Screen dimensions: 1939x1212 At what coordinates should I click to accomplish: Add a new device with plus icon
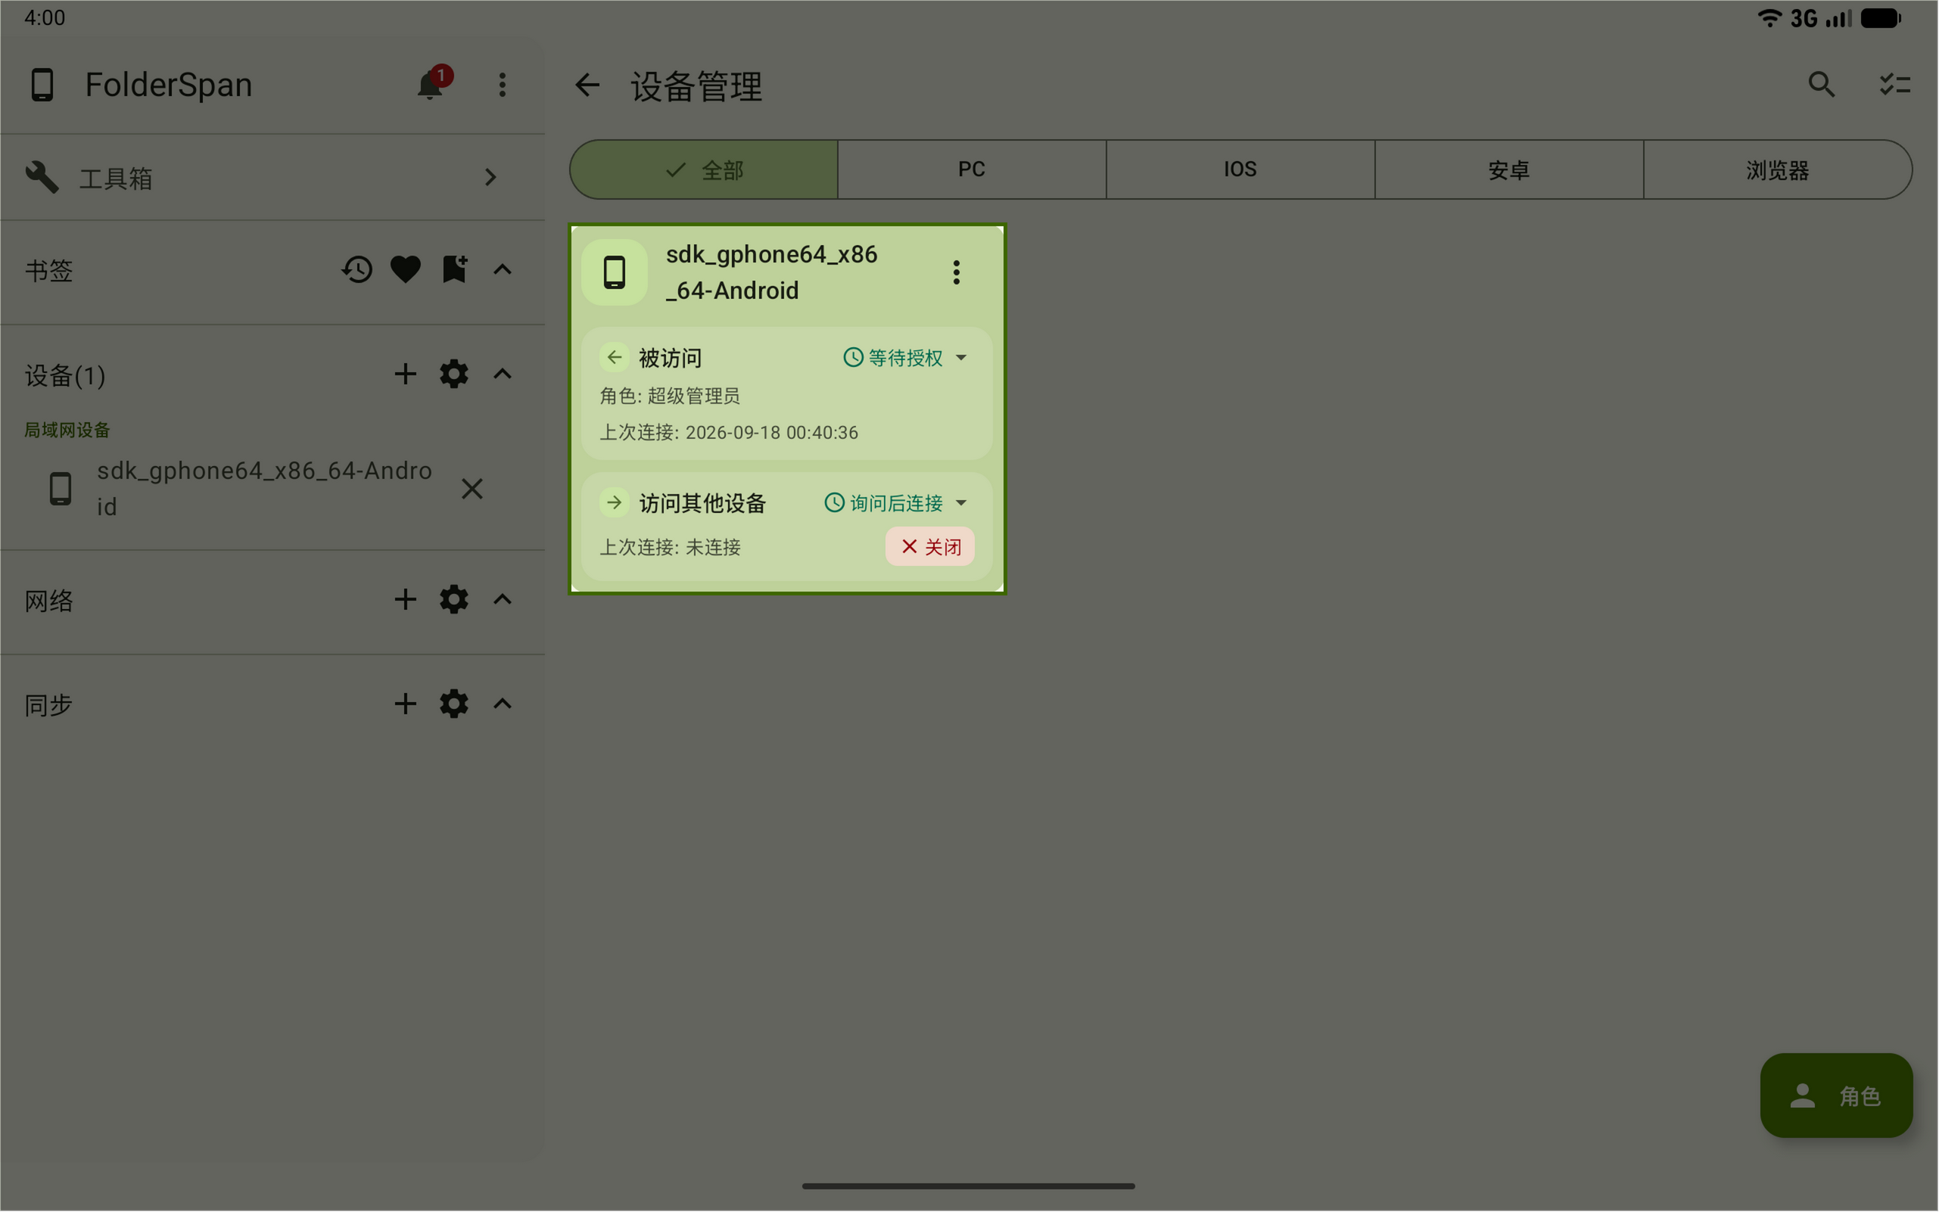[x=406, y=374]
